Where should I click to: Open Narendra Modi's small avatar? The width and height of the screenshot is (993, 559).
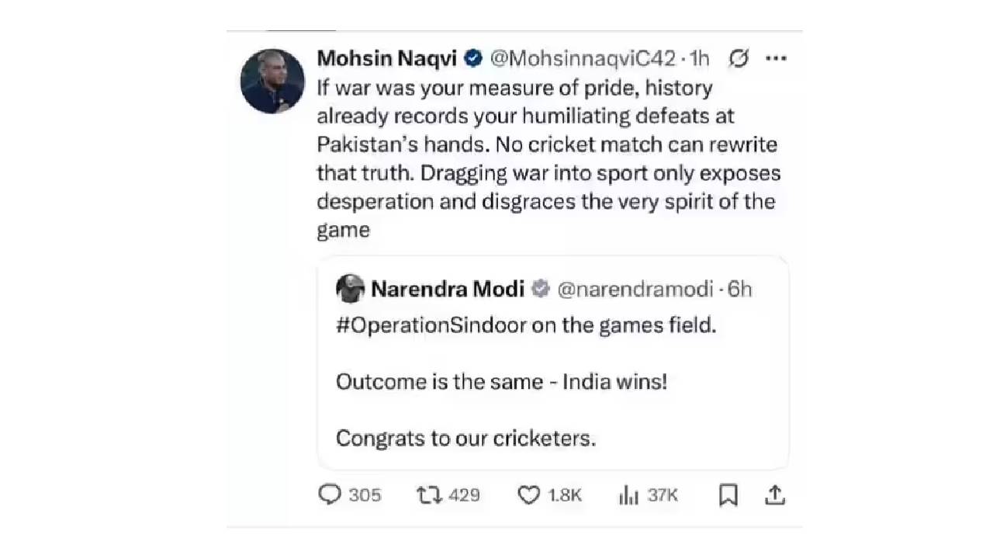coord(351,289)
